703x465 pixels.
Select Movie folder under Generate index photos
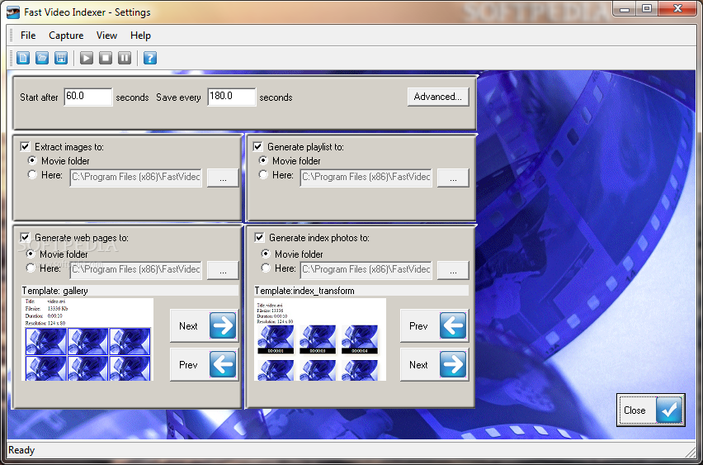coord(266,254)
